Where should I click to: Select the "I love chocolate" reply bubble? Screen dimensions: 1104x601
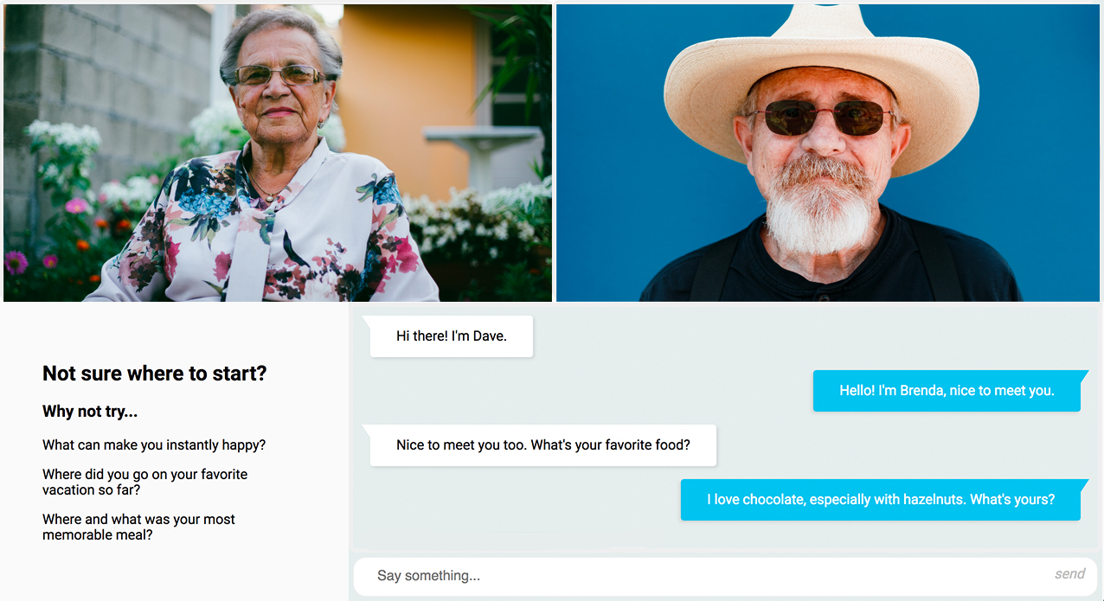tap(881, 500)
